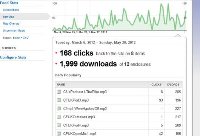This screenshot has width=200, height=136.
Task: Click the 168 clicks summary text
Action: pyautogui.click(x=77, y=53)
